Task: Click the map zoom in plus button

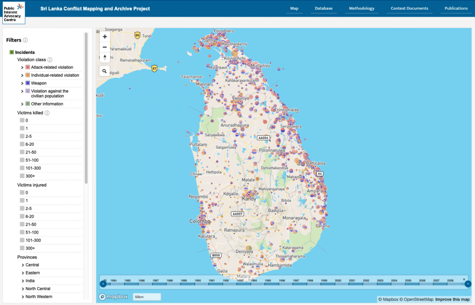Action: (x=105, y=37)
